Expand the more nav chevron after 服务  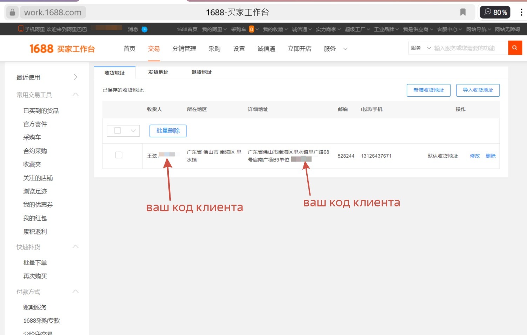(x=345, y=49)
